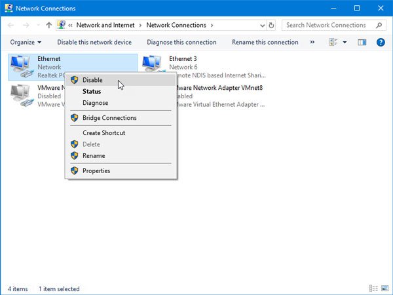Click the 4 items status text
This screenshot has height=295, width=393.
(x=18, y=288)
